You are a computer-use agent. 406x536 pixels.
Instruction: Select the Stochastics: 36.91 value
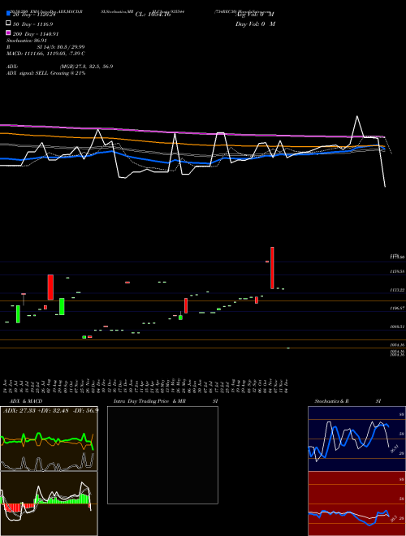26,41
